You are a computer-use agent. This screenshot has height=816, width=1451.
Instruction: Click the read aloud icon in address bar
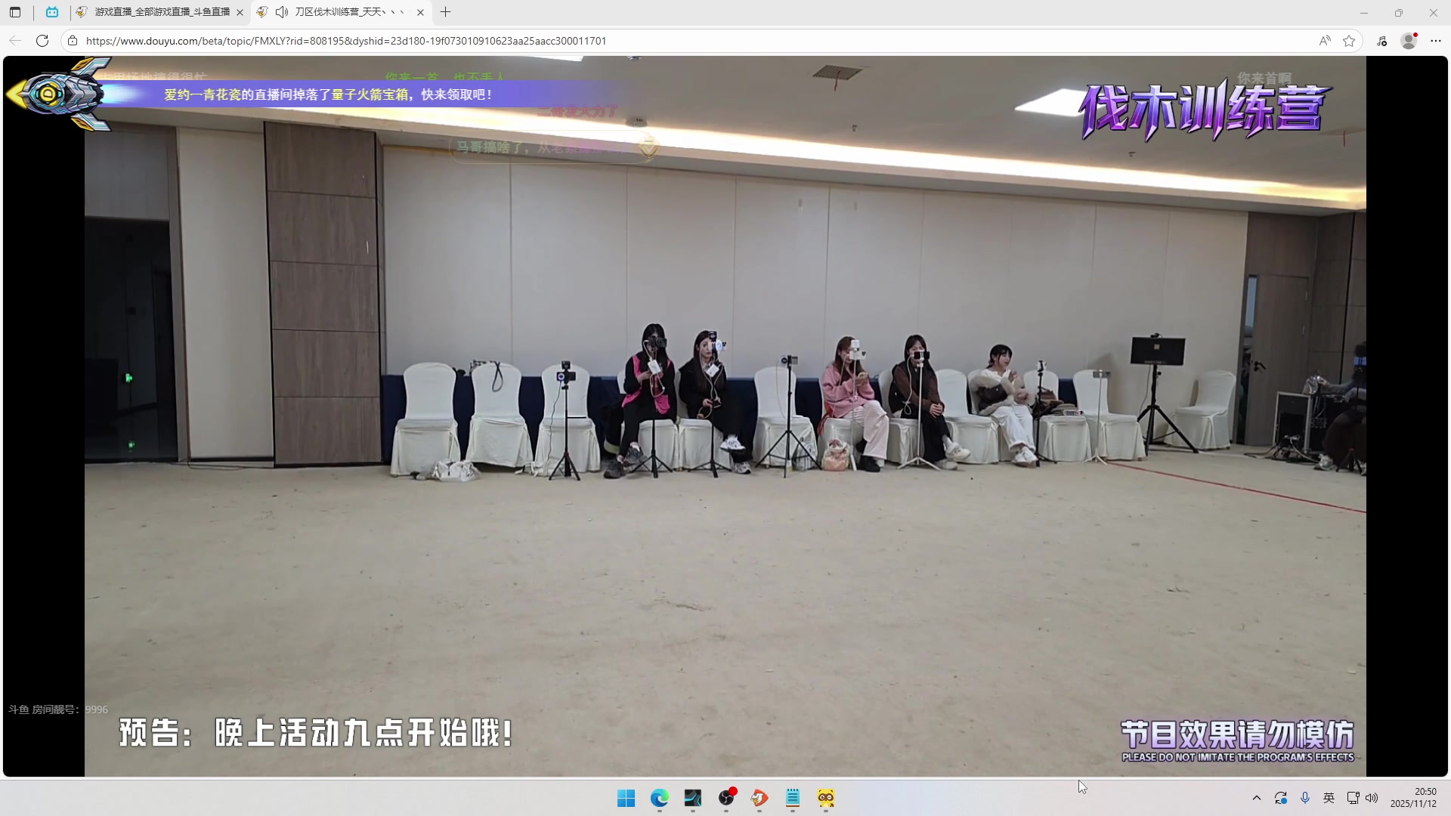pyautogui.click(x=1326, y=41)
